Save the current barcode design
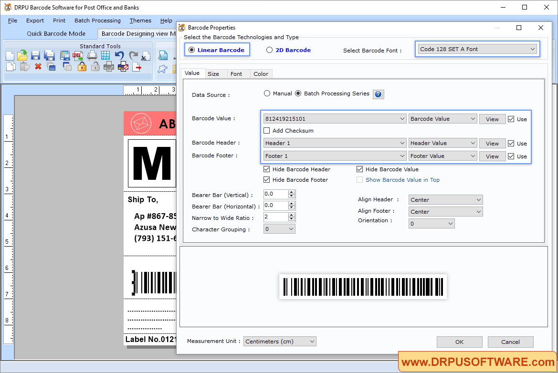 pos(35,55)
